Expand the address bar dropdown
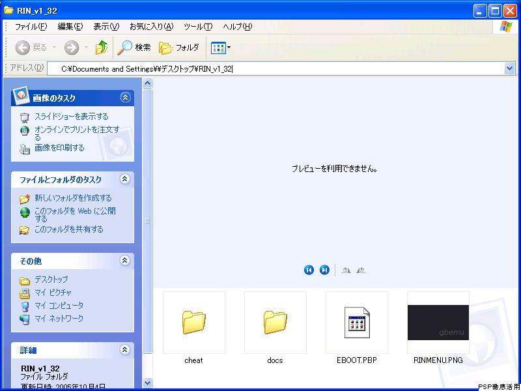The height and width of the screenshot is (391, 521). coord(510,69)
